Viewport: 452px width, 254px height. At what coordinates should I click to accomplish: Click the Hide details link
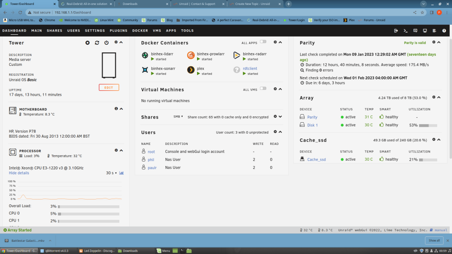click(x=19, y=173)
